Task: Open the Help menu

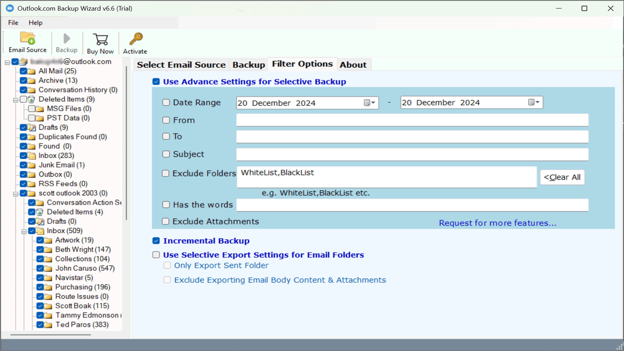Action: tap(36, 22)
